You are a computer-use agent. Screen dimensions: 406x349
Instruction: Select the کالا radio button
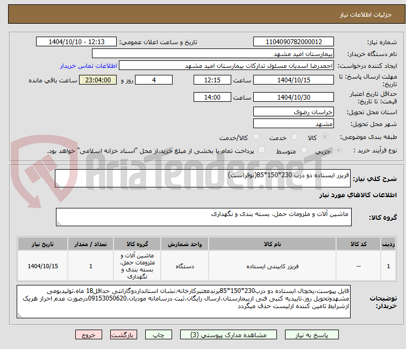(325, 137)
